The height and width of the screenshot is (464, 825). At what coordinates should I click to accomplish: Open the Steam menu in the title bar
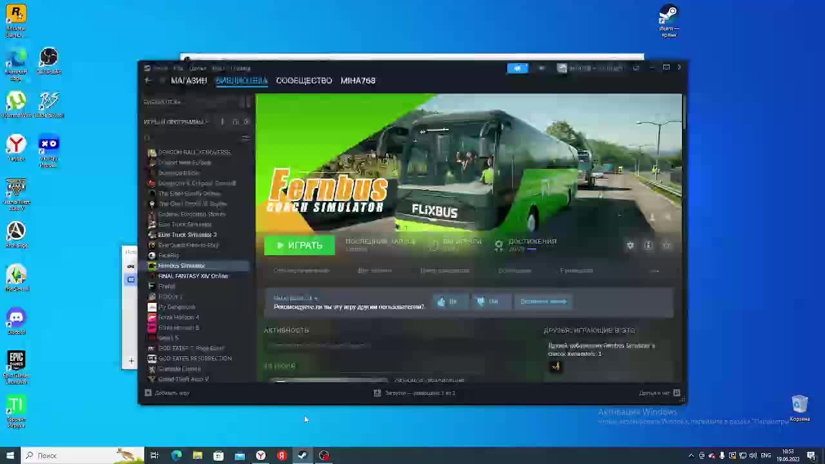pos(160,68)
